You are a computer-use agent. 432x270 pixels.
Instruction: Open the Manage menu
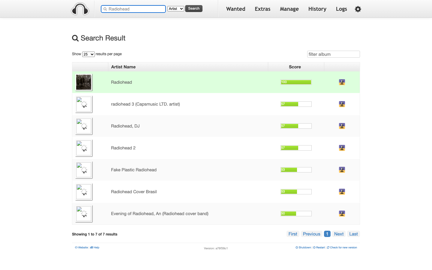(289, 9)
